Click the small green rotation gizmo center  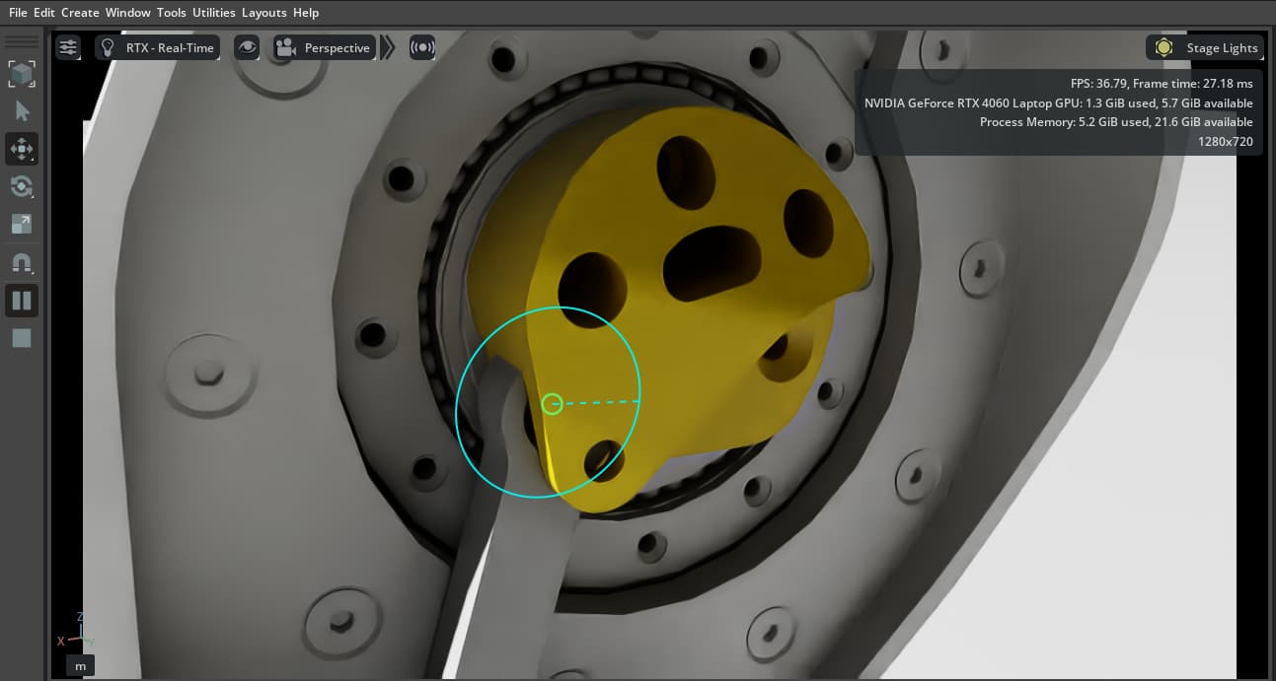point(553,403)
